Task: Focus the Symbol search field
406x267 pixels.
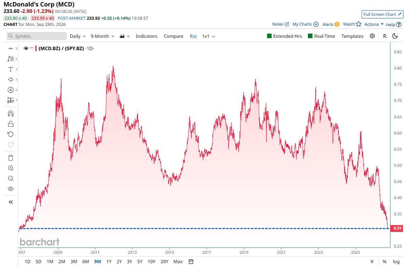Action: tap(37, 36)
